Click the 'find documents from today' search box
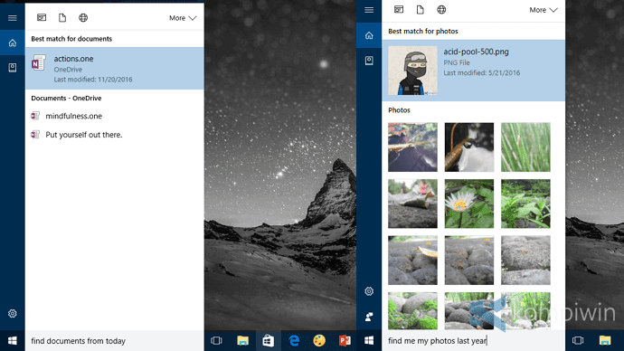The width and height of the screenshot is (624, 351). pyautogui.click(x=115, y=341)
